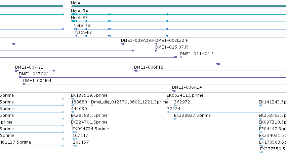Select the DME1-006F18 BAC label

coord(149,67)
